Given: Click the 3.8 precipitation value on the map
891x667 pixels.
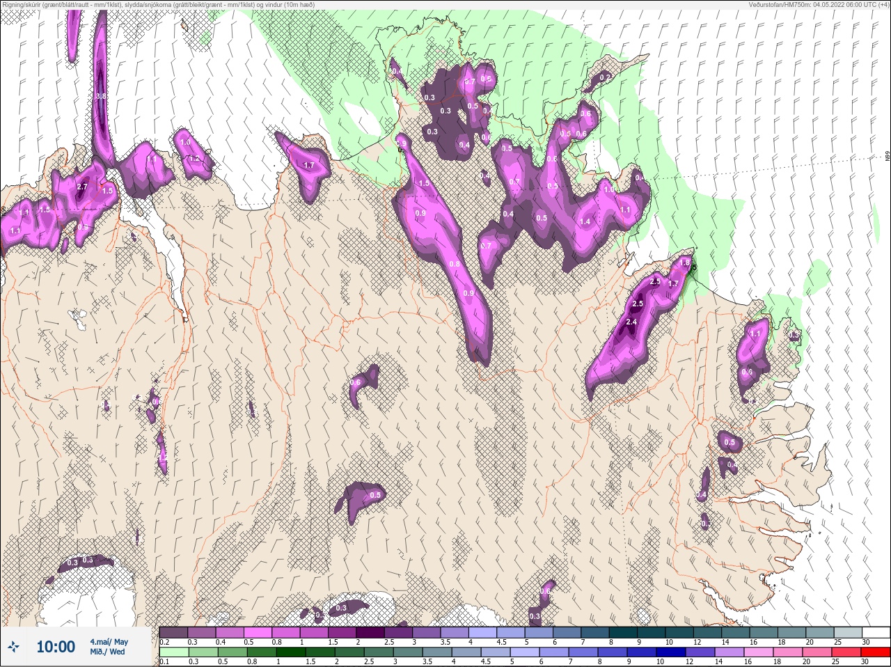Looking at the screenshot, I should click(100, 95).
